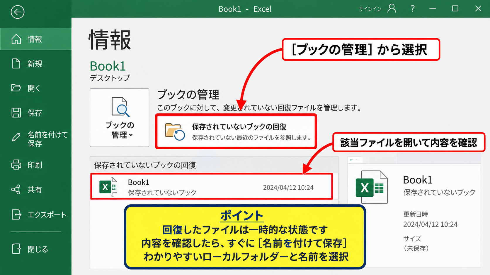Maximize the Excel window
Image resolution: width=490 pixels, height=275 pixels.
[455, 8]
